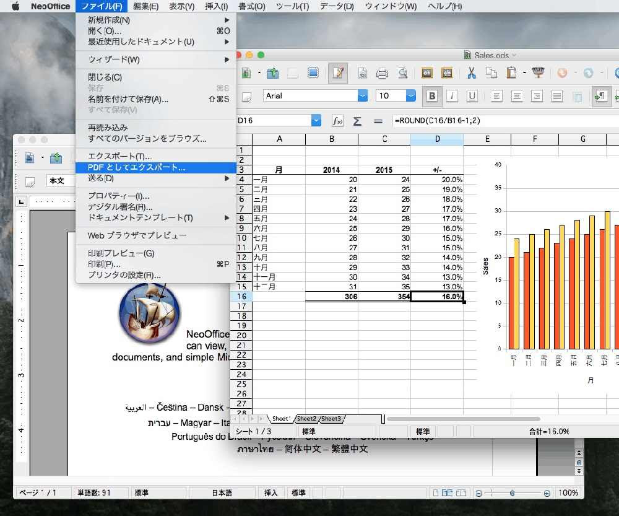Click プロパティー(I)... menu item
The height and width of the screenshot is (516, 619).
(155, 196)
